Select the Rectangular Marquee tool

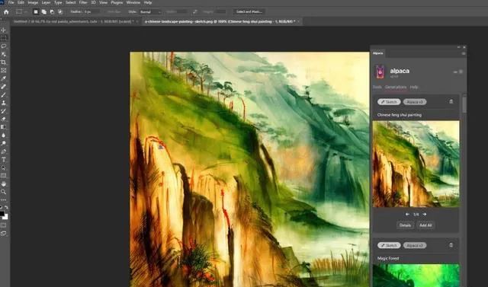(3, 38)
